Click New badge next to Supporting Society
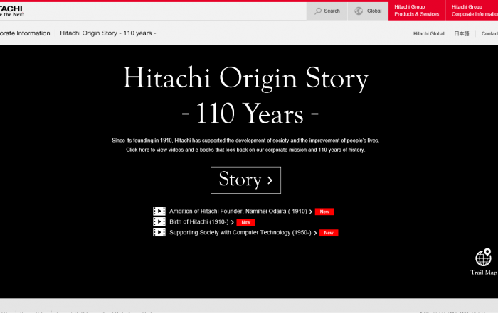 pos(329,233)
